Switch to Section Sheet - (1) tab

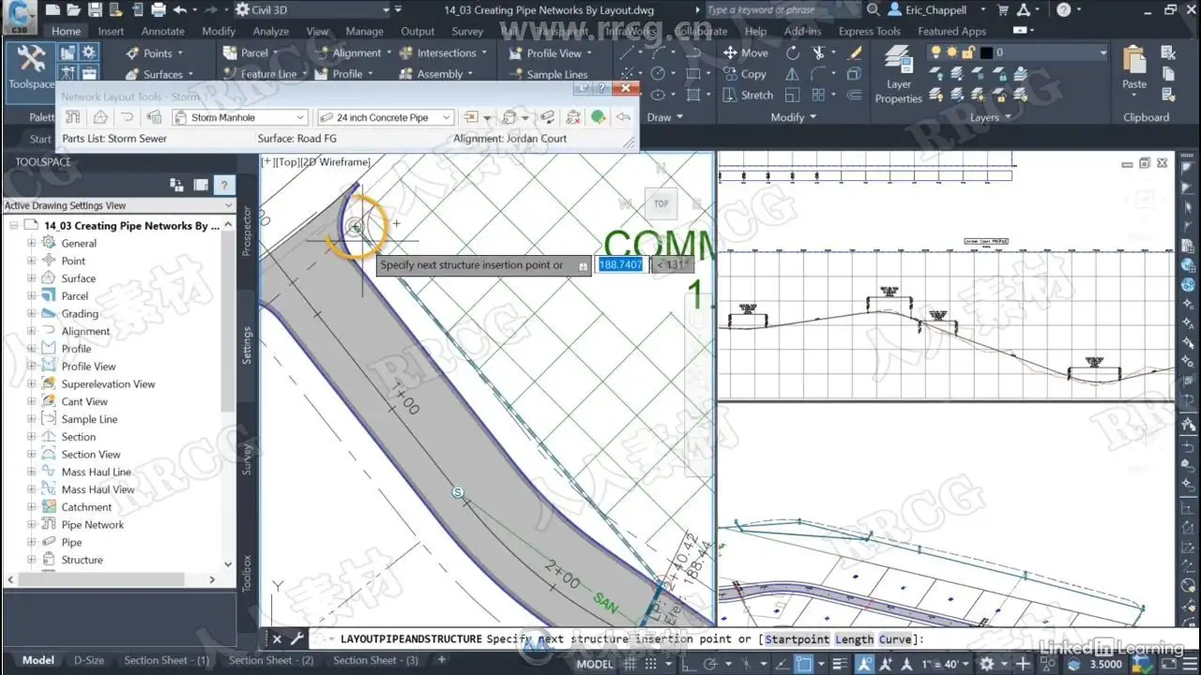tap(166, 660)
